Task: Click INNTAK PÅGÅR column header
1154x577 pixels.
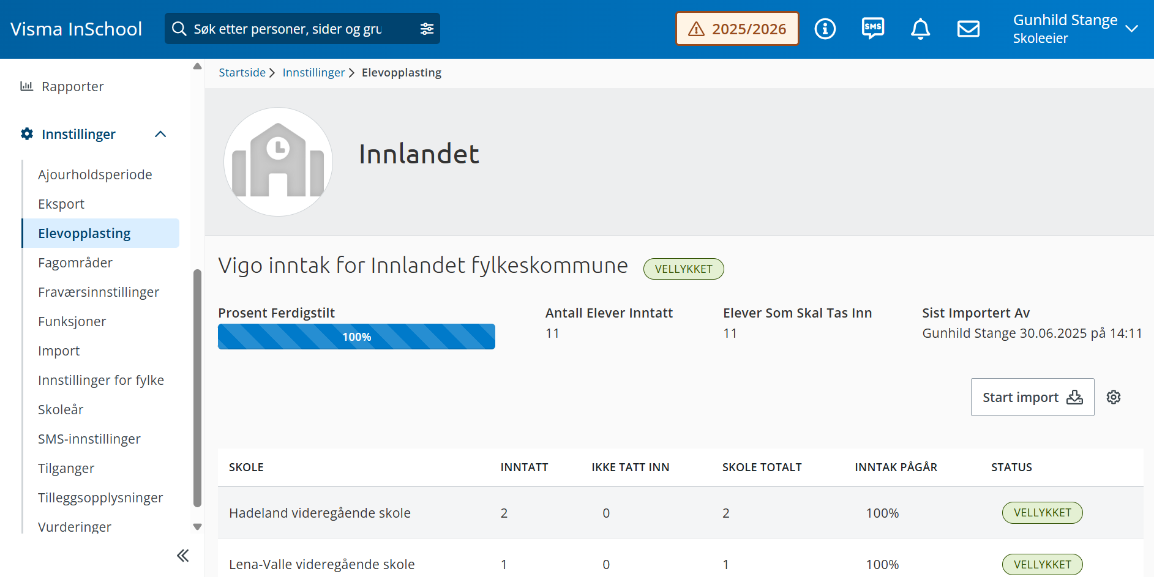Action: [x=896, y=467]
